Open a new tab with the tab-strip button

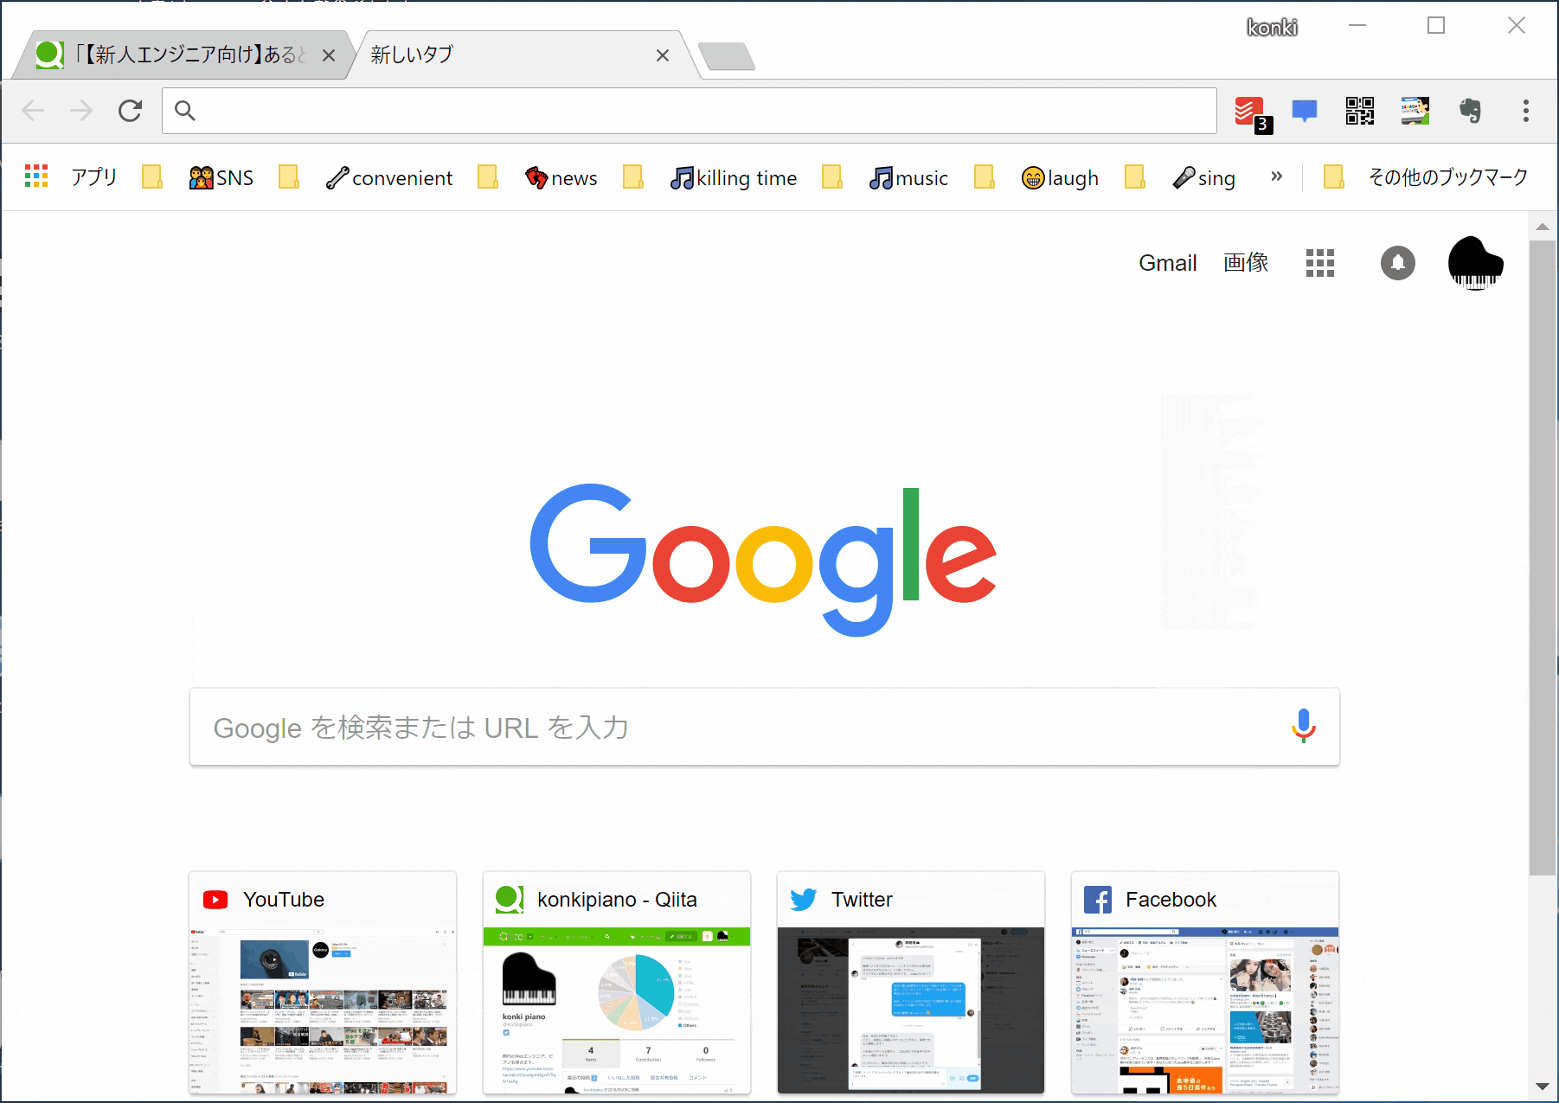[x=727, y=56]
